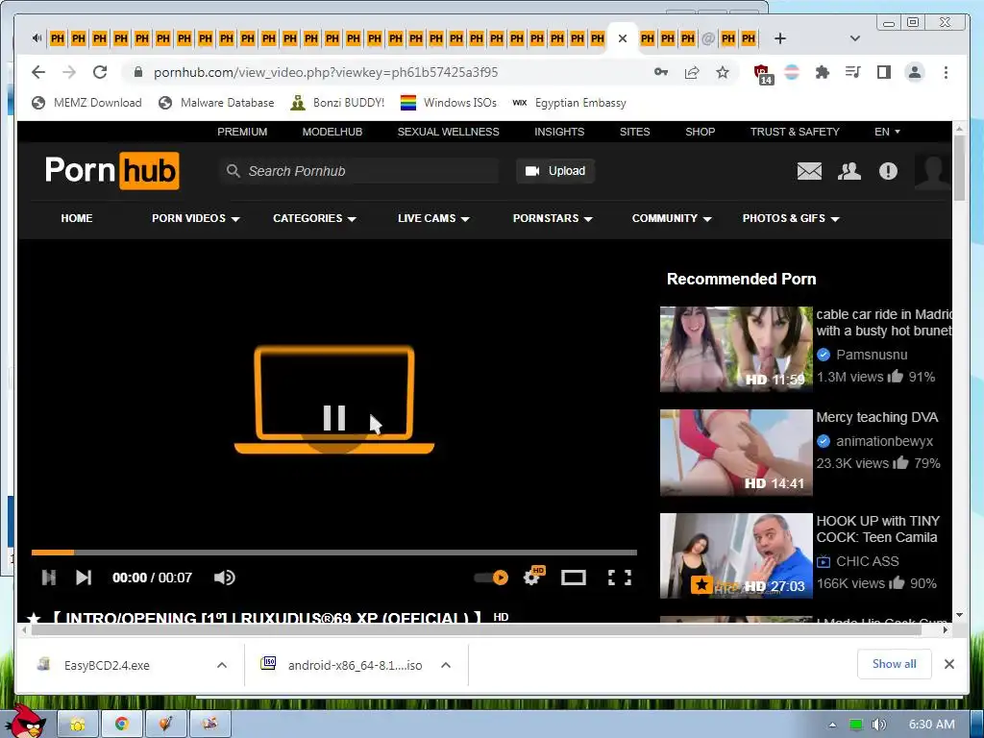Open the Extensions puzzle menu

point(823,72)
